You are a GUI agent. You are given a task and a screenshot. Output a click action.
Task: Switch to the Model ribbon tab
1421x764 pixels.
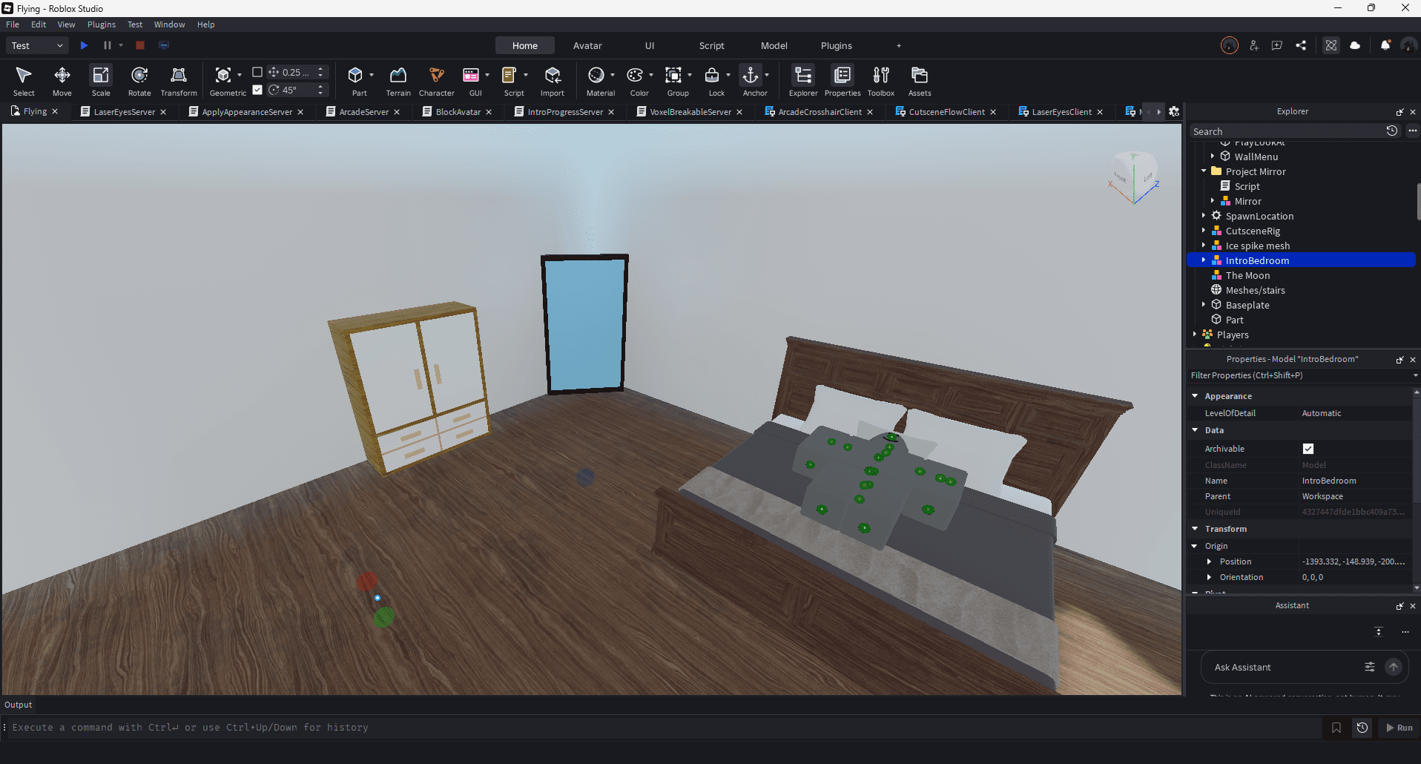pos(774,45)
